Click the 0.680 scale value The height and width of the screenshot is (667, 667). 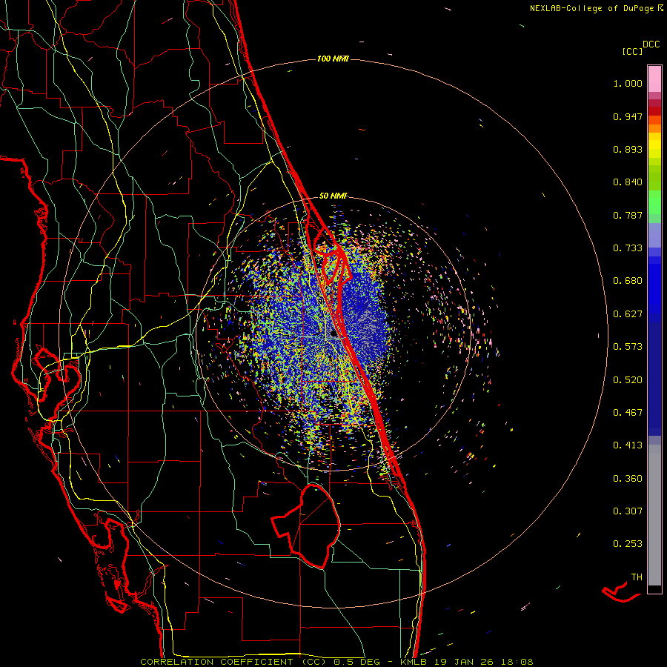628,281
